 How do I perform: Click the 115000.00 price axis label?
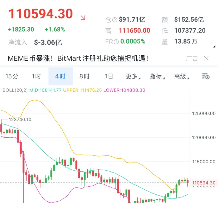204,162
